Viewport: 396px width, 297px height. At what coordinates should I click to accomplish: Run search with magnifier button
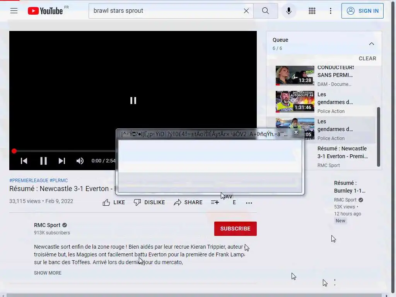click(x=265, y=10)
